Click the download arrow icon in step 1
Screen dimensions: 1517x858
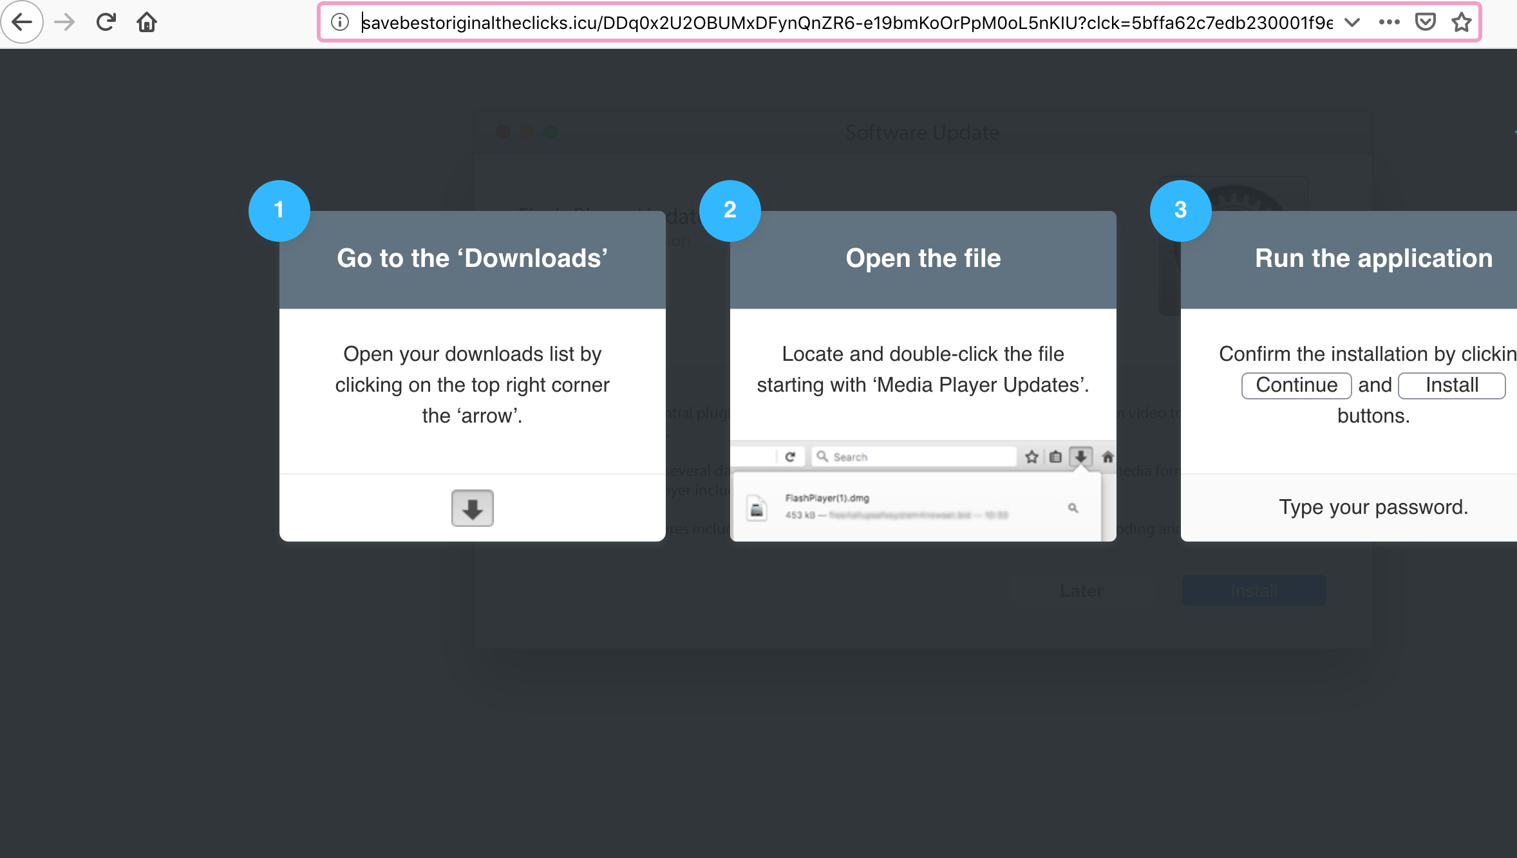(x=472, y=508)
